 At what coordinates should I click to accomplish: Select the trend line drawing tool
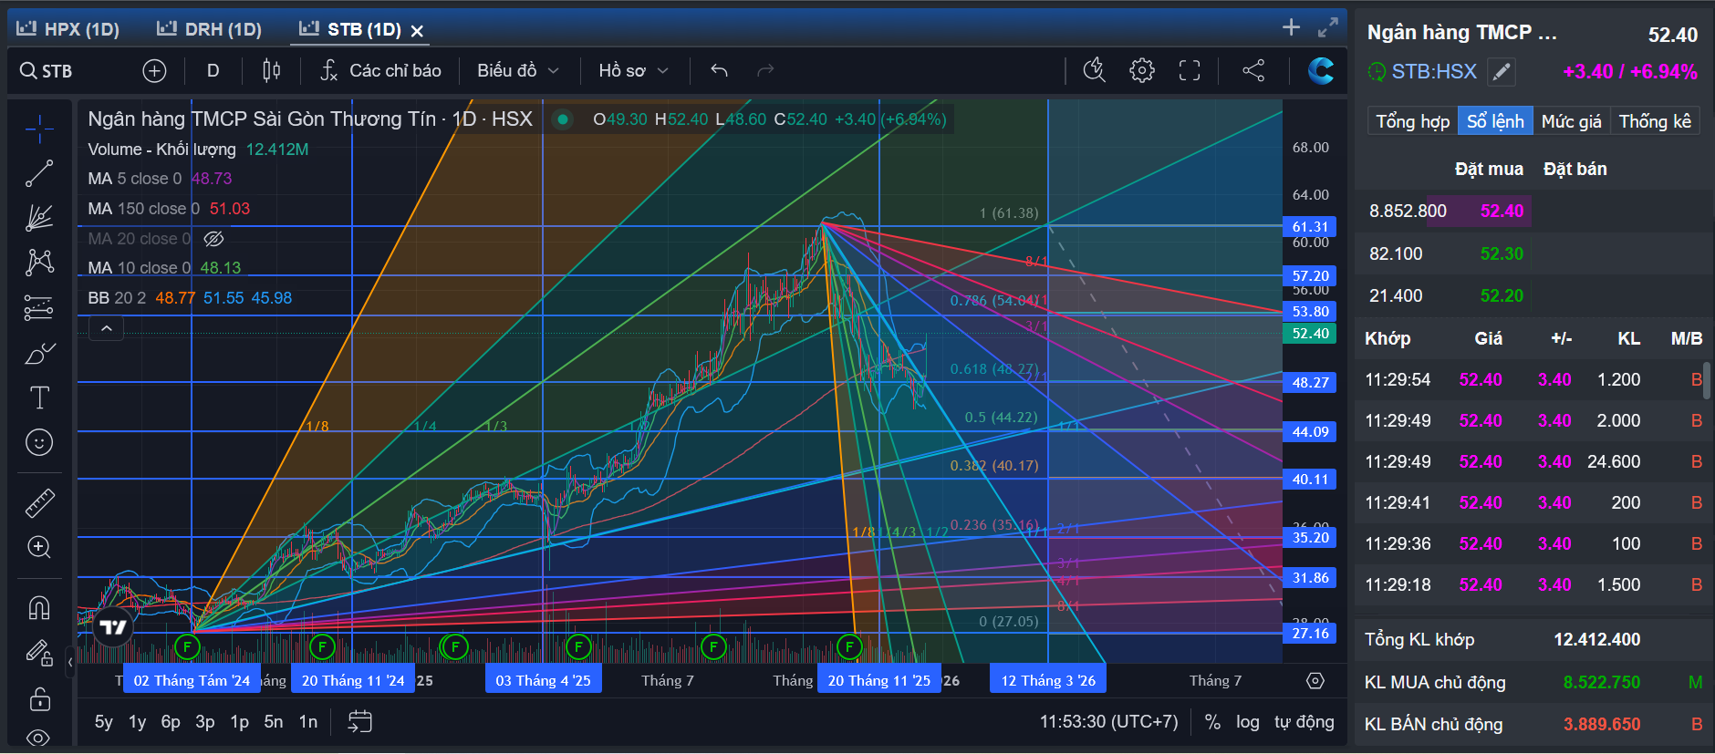coord(38,173)
